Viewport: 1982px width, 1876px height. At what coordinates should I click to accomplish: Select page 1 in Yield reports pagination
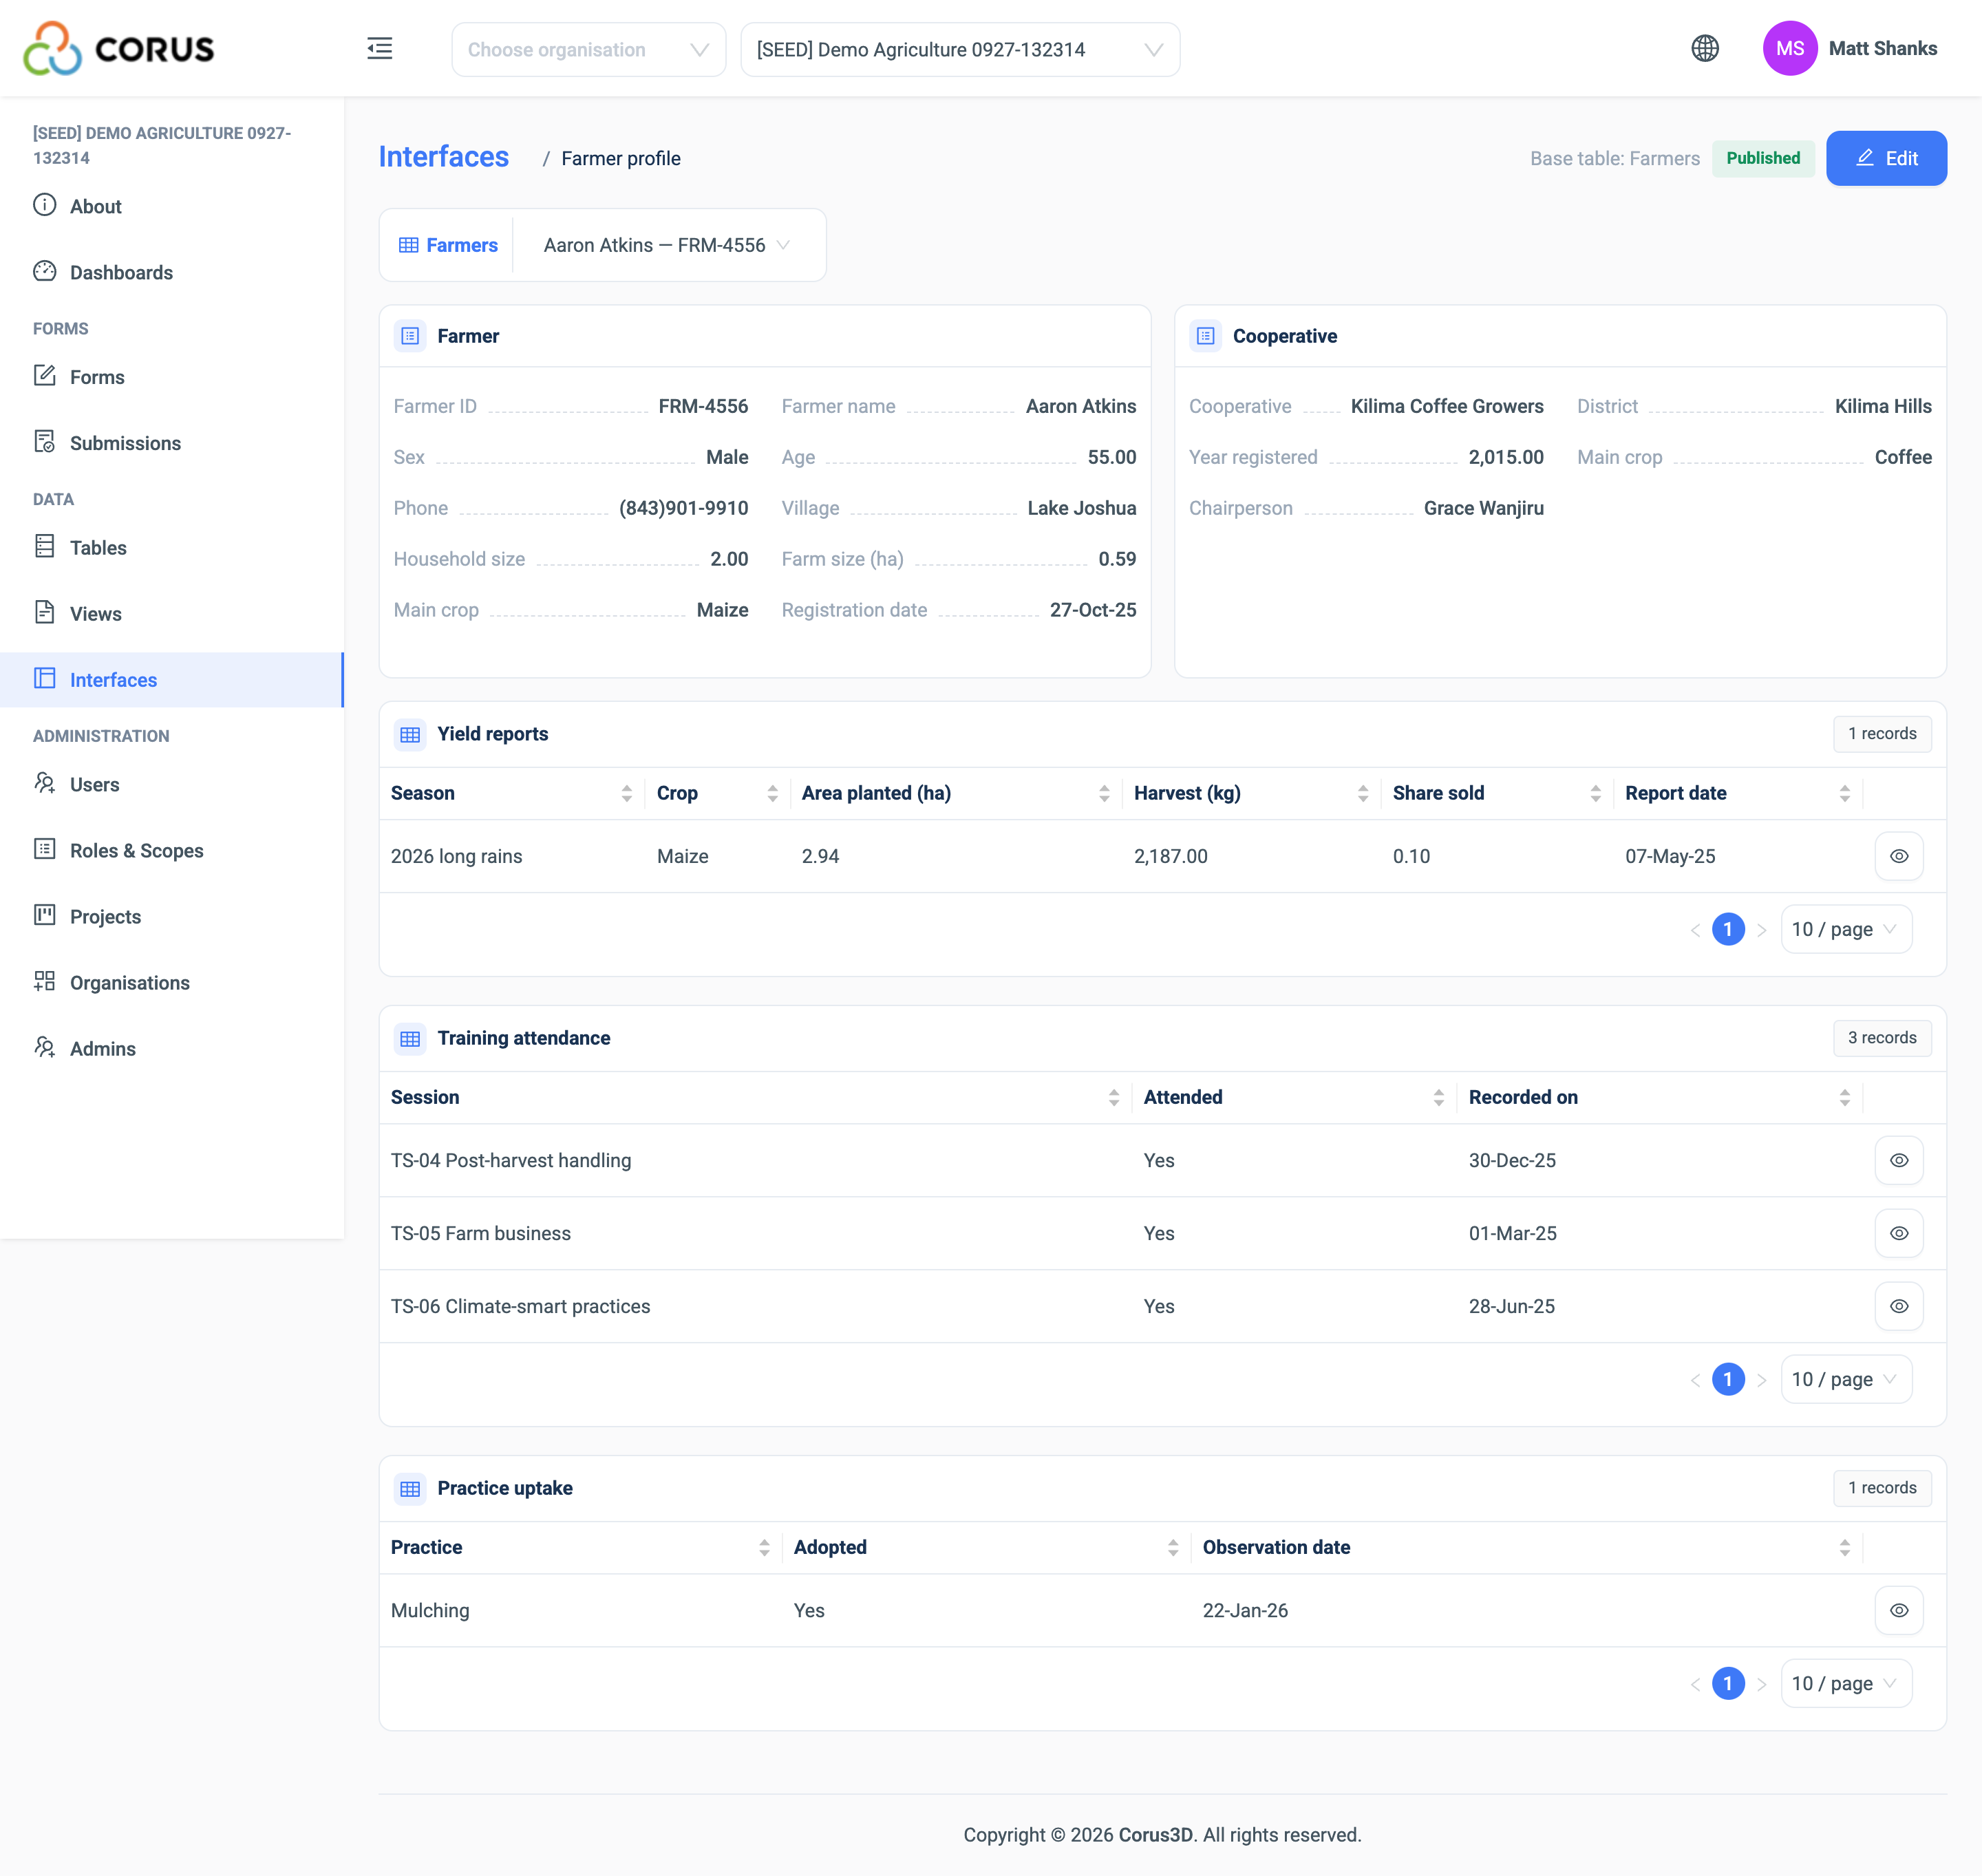click(x=1728, y=929)
